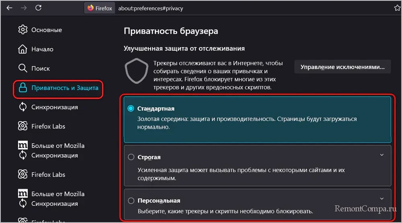Bookmark page using the star icon
Image resolution: width=402 pixels, height=223 pixels.
397,8
